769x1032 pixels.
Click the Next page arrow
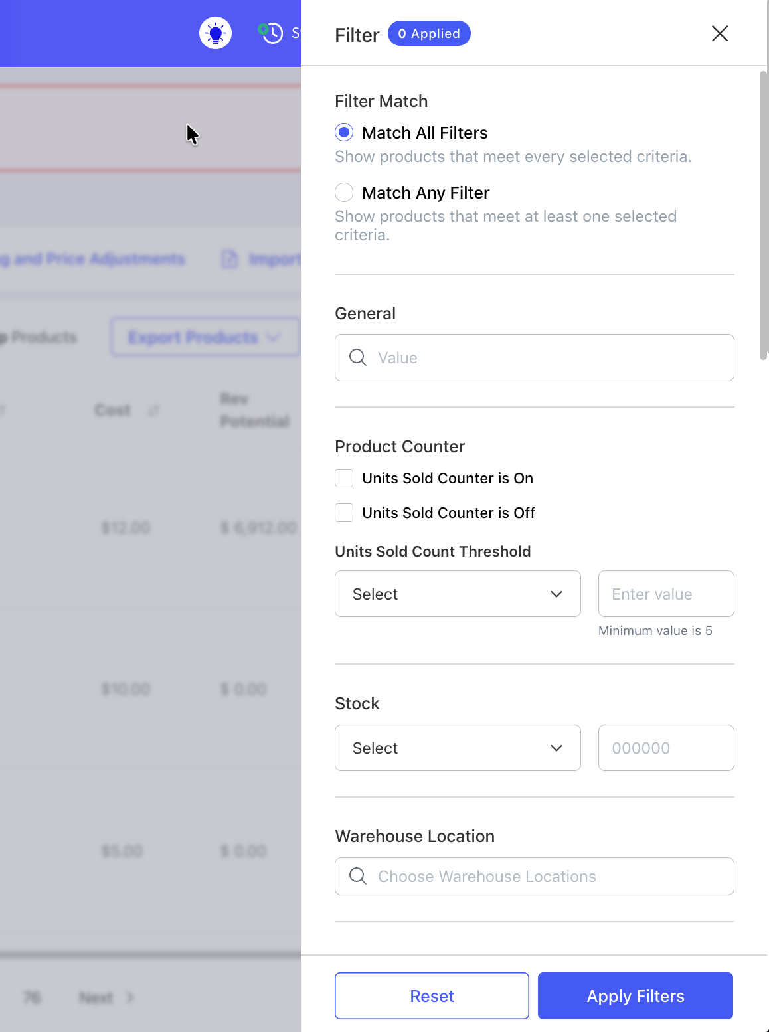pos(130,997)
